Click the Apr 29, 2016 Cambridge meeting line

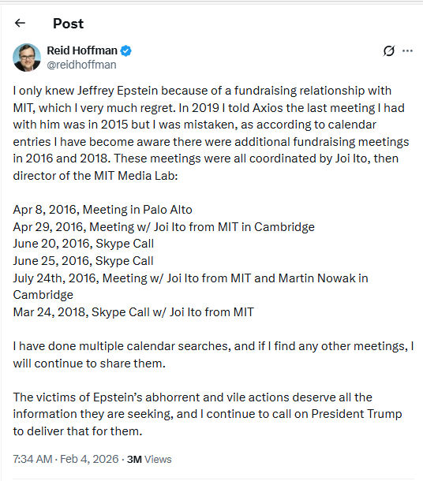(163, 226)
